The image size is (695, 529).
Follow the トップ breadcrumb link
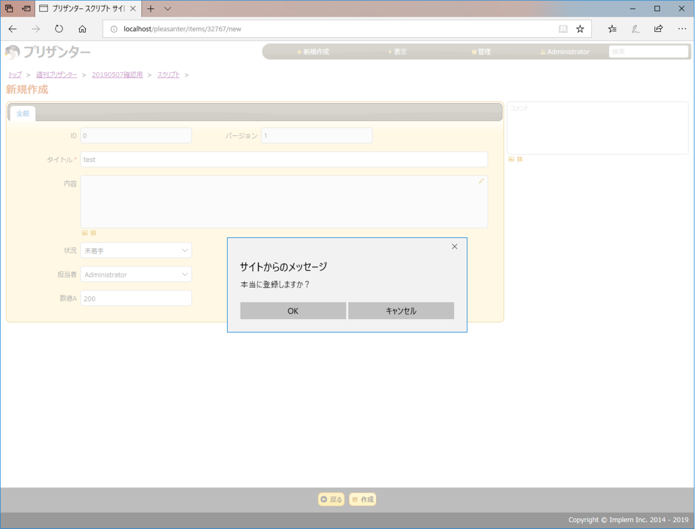pyautogui.click(x=15, y=75)
